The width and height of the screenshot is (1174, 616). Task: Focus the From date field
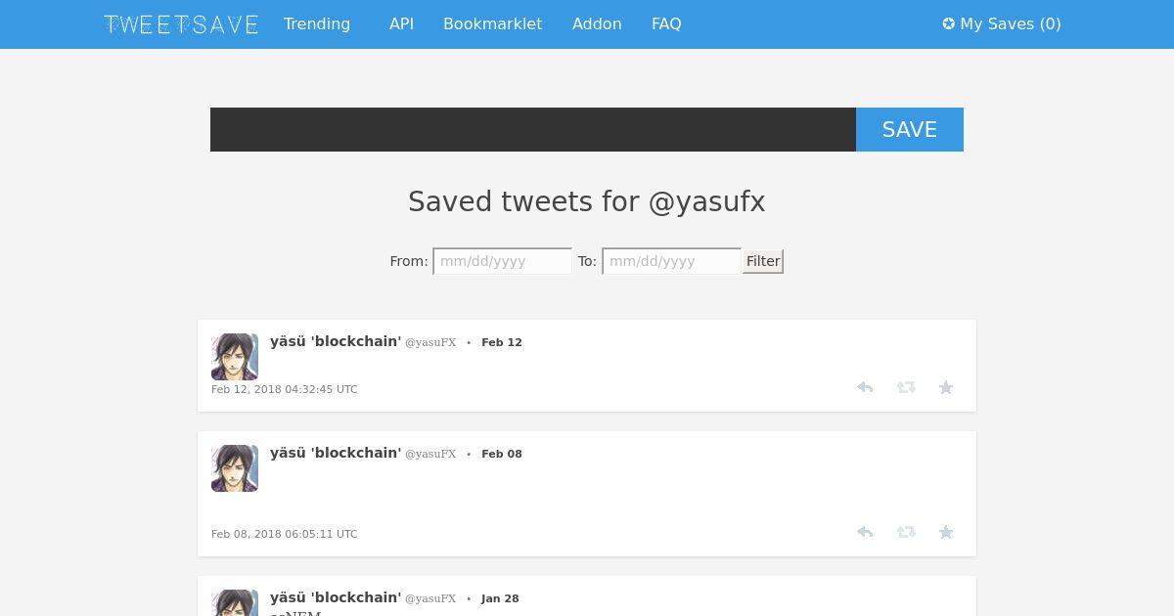pyautogui.click(x=503, y=261)
